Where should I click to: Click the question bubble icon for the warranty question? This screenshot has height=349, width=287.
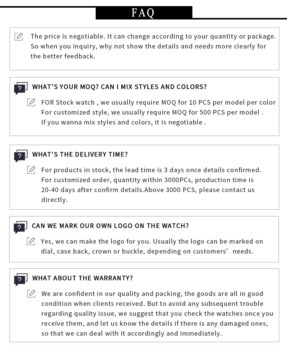click(20, 280)
